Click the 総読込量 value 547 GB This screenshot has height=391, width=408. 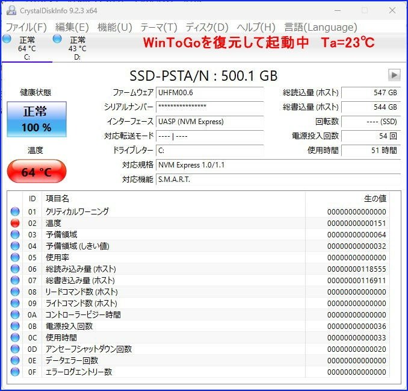point(371,93)
